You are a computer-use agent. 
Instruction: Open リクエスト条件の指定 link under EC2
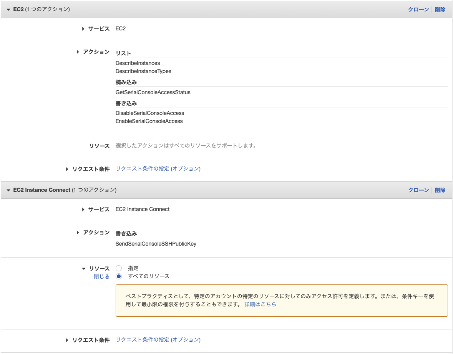coord(158,168)
